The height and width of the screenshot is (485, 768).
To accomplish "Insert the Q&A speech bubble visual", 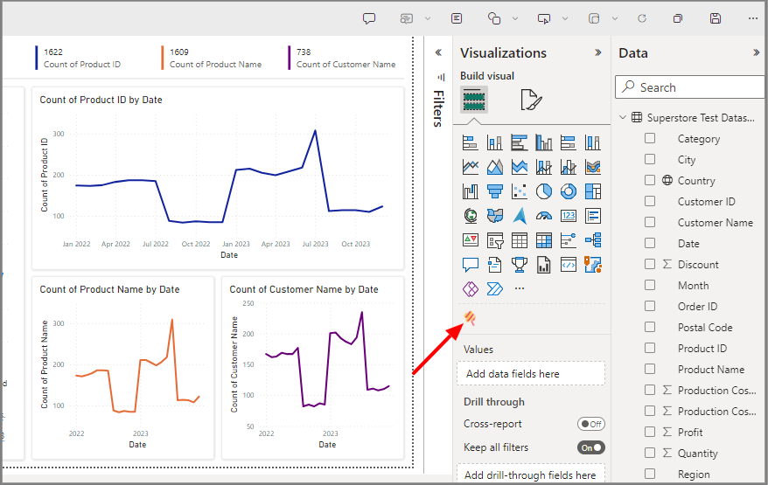I will (471, 265).
